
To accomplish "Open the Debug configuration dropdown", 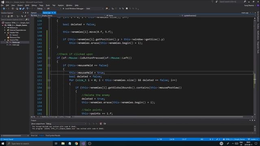I will point(41,9).
